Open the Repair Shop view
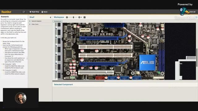The image size is (198, 111). point(34,12)
